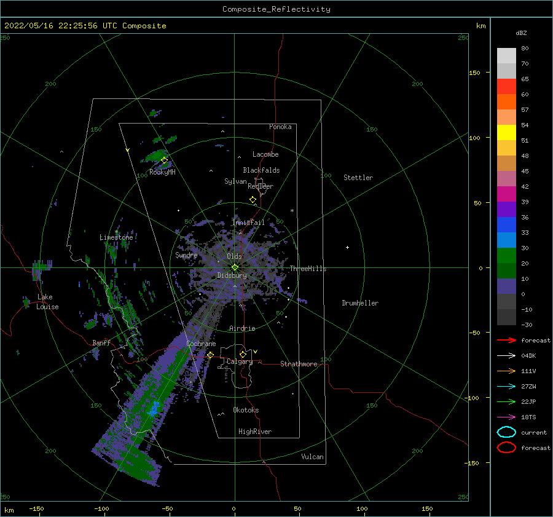Pick the red 65–60 dBZ swatch
This screenshot has width=553, height=517.
click(x=506, y=86)
